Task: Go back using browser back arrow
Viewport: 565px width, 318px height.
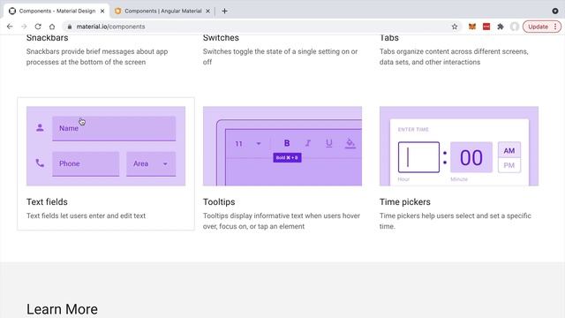Action: click(x=10, y=26)
